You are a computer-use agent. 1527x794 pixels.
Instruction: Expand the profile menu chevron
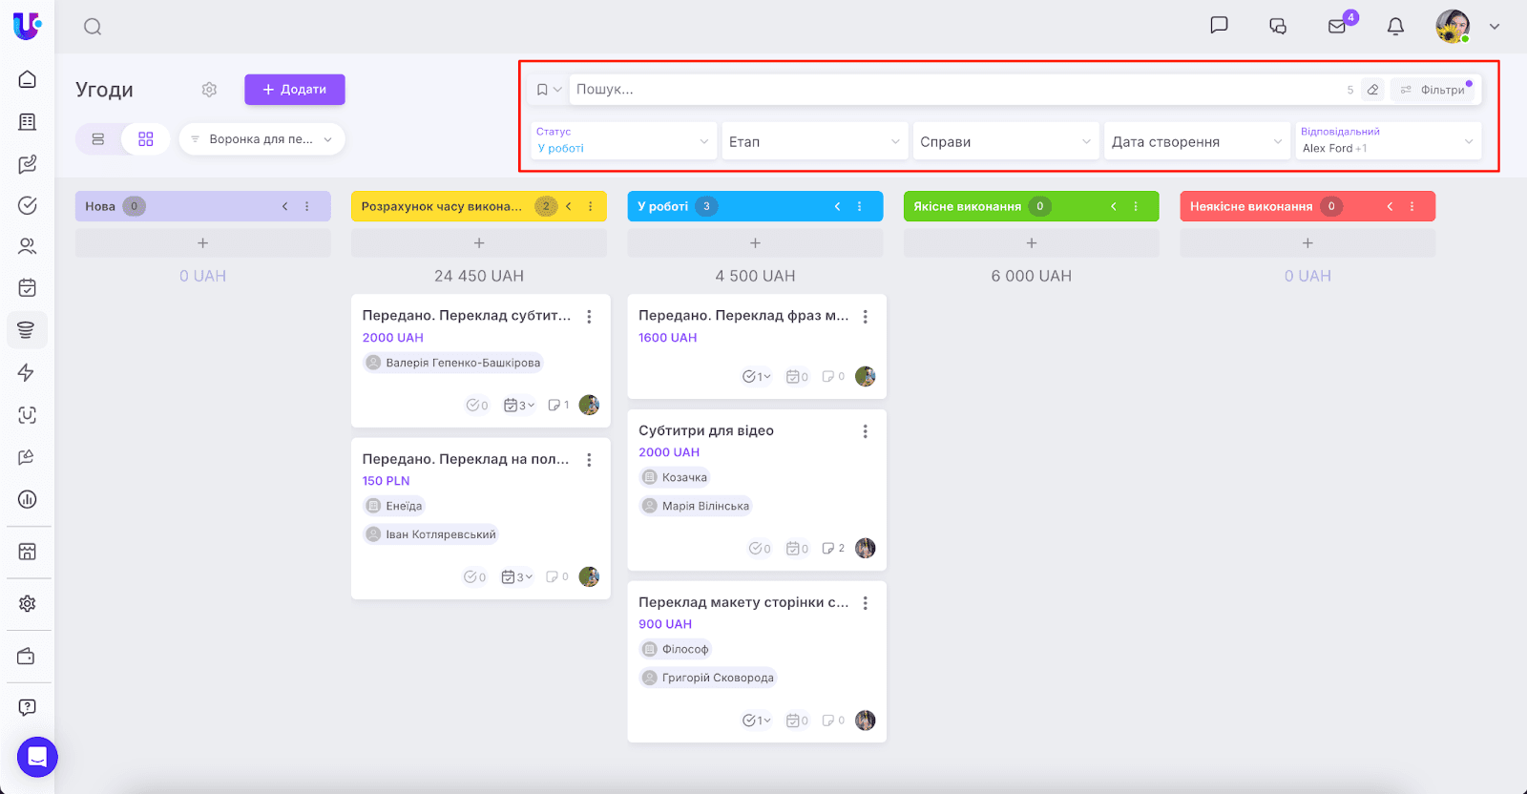coord(1495,27)
